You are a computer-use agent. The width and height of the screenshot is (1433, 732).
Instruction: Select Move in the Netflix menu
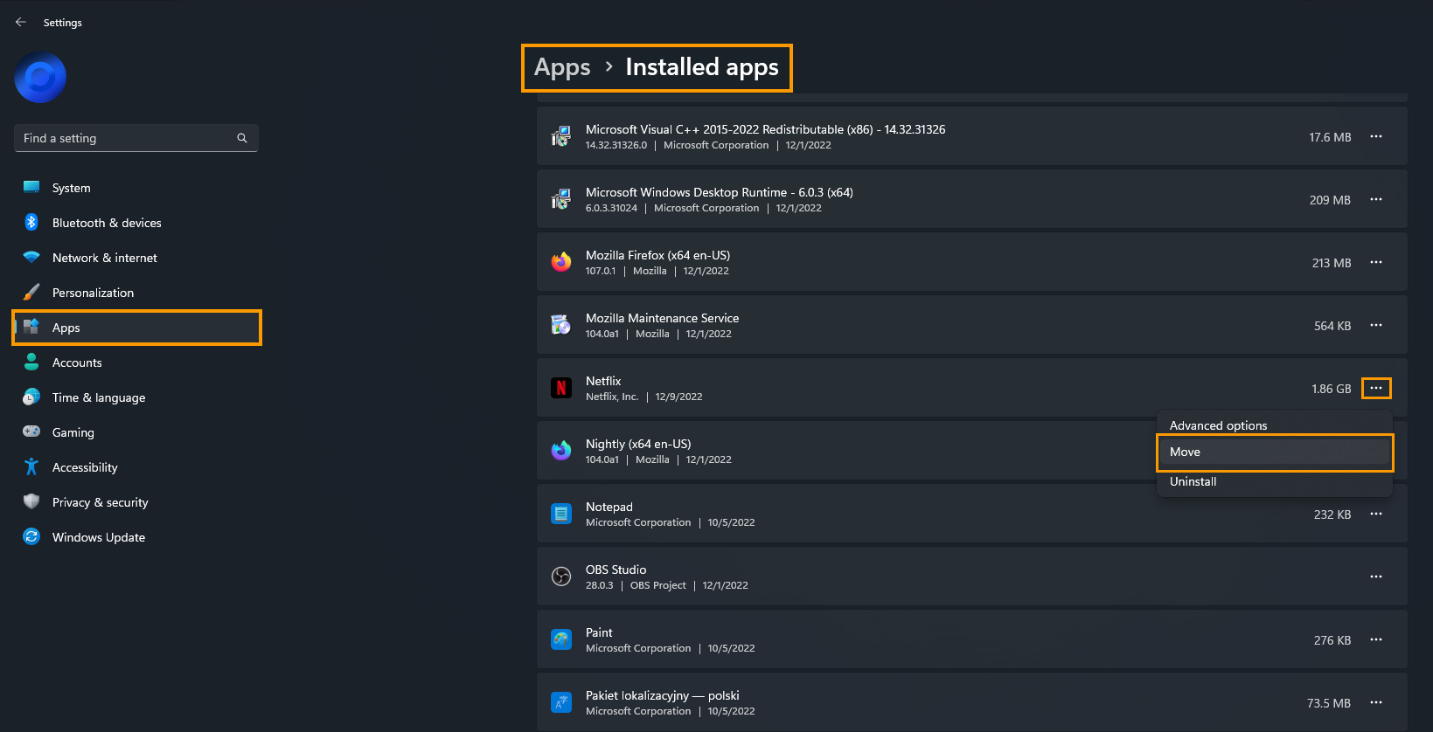pos(1275,452)
